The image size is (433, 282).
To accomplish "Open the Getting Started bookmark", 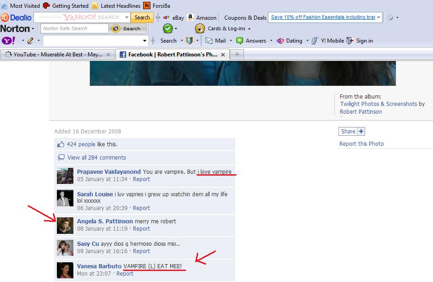I will 66,6.
